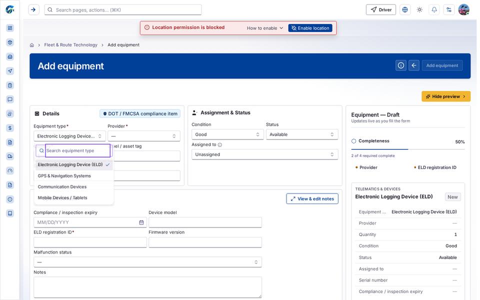The width and height of the screenshot is (480, 300).
Task: Open the clipboard icon in sidebar
Action: (x=10, y=85)
